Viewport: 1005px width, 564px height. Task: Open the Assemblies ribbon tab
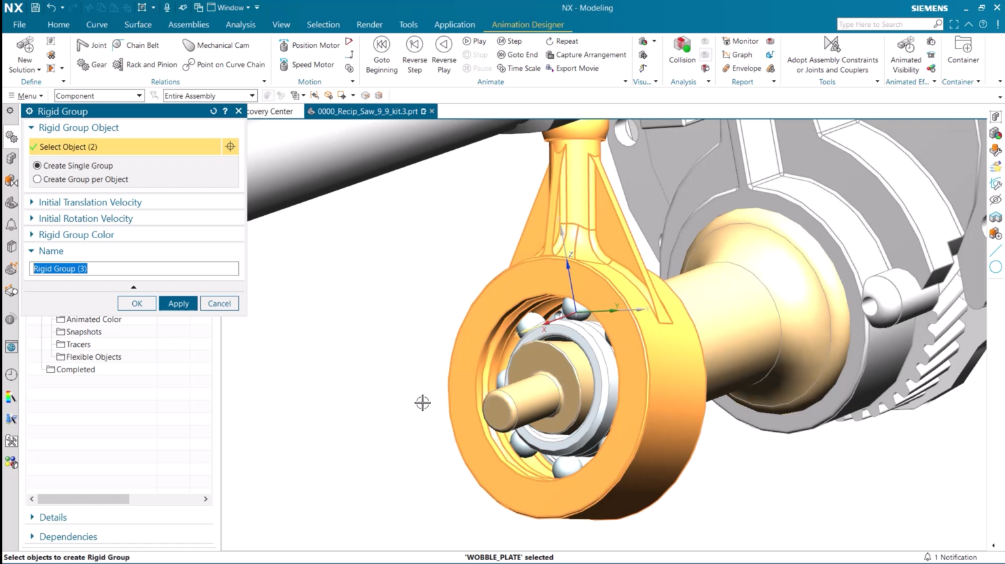click(x=188, y=24)
